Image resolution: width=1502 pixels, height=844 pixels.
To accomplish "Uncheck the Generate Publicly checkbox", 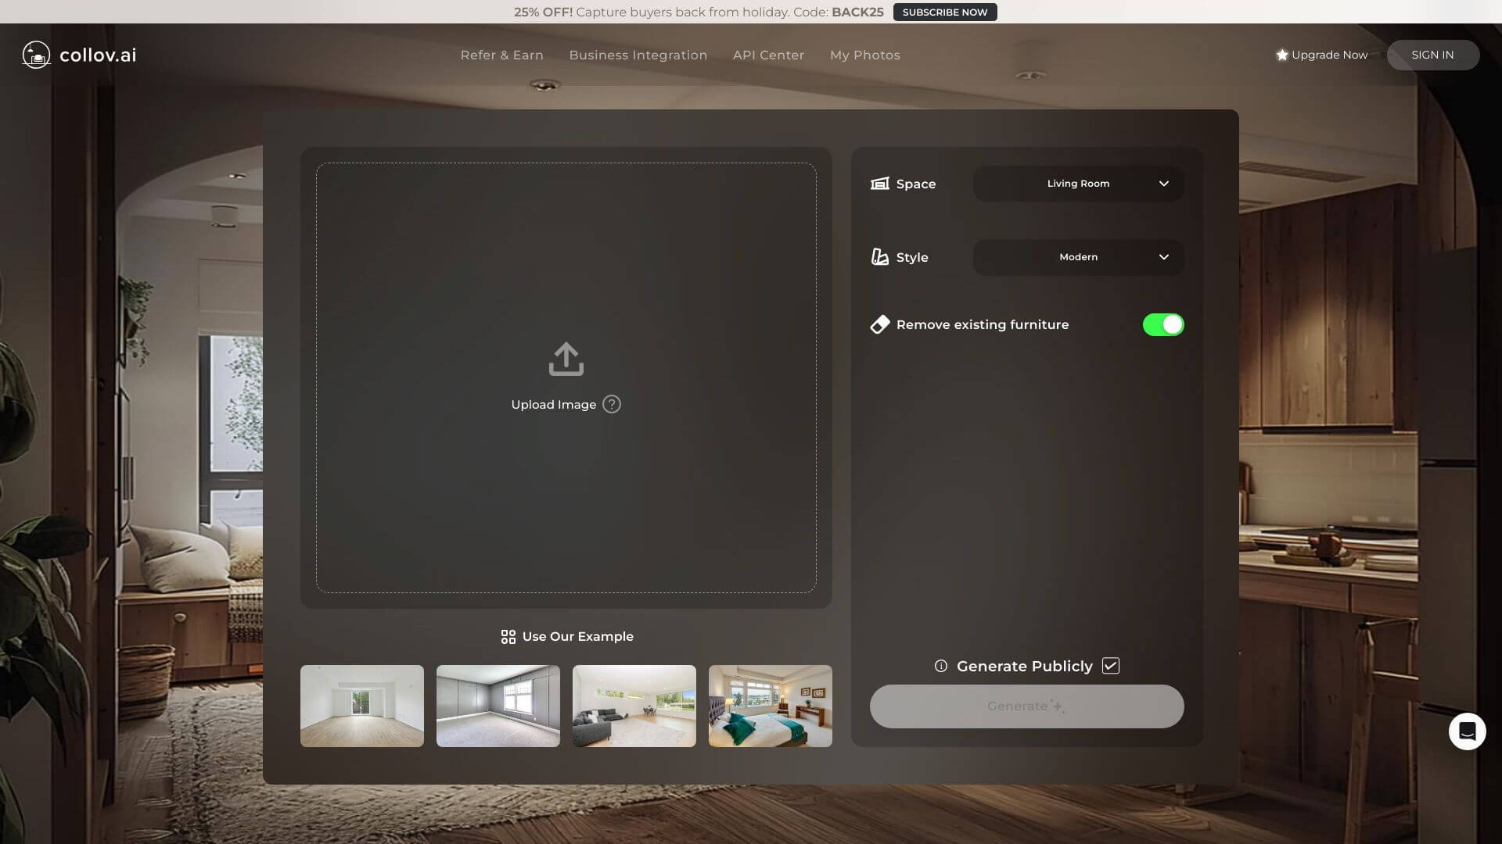I will point(1110,666).
